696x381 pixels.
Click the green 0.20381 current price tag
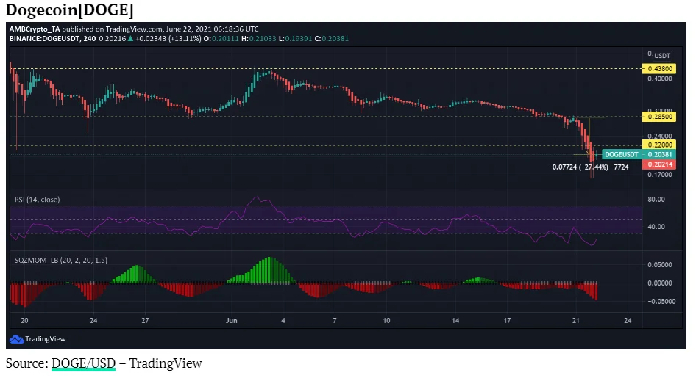click(659, 155)
